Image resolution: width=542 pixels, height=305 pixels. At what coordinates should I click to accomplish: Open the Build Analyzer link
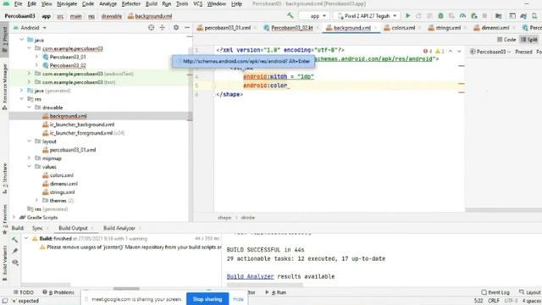pos(251,276)
